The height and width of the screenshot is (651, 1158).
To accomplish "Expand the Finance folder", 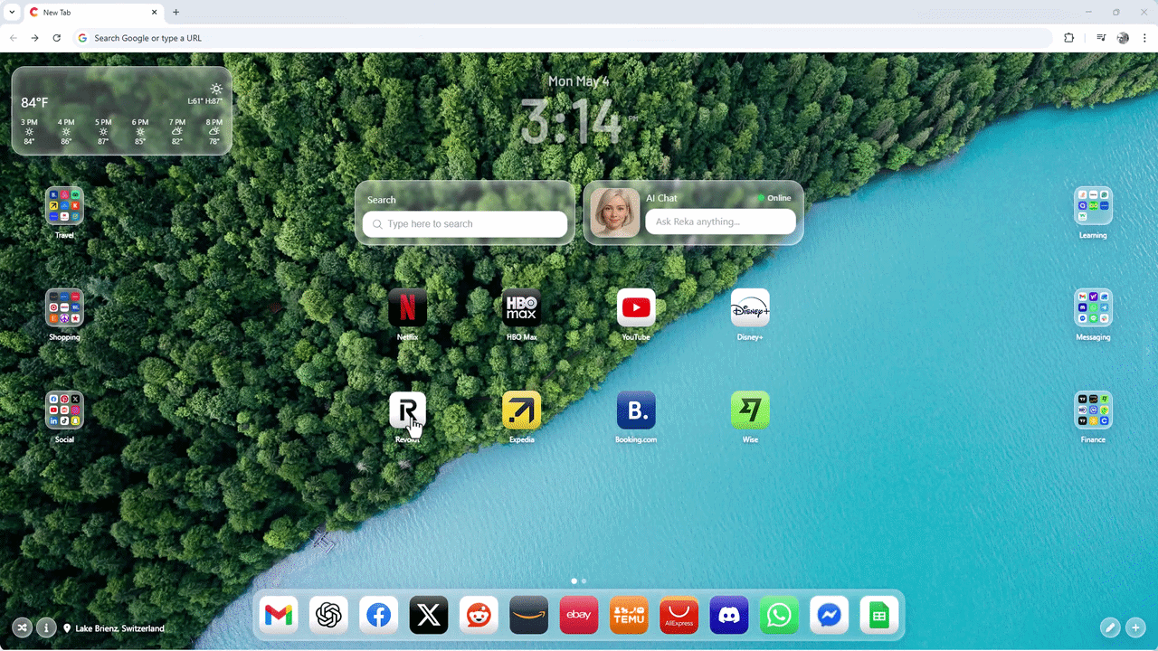I will (x=1093, y=410).
